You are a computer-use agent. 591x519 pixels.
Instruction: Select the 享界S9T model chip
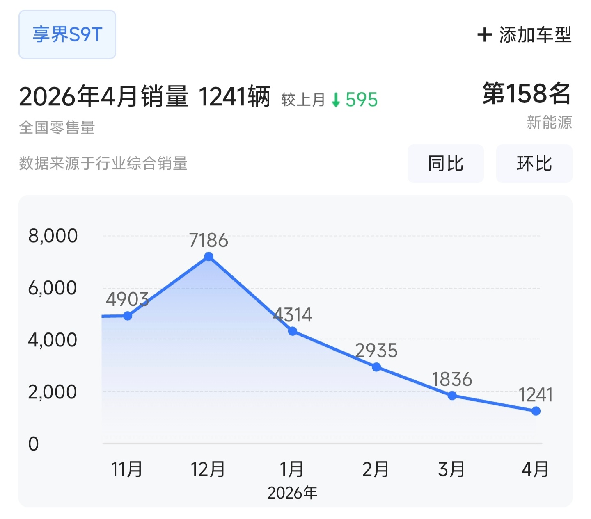67,34
